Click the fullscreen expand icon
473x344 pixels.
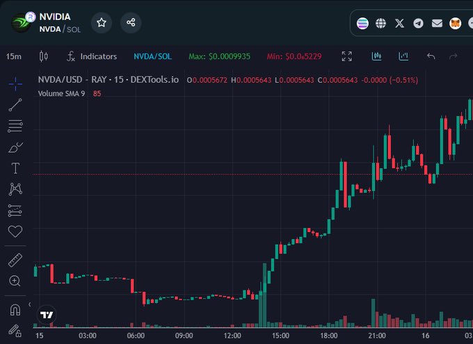pyautogui.click(x=346, y=56)
